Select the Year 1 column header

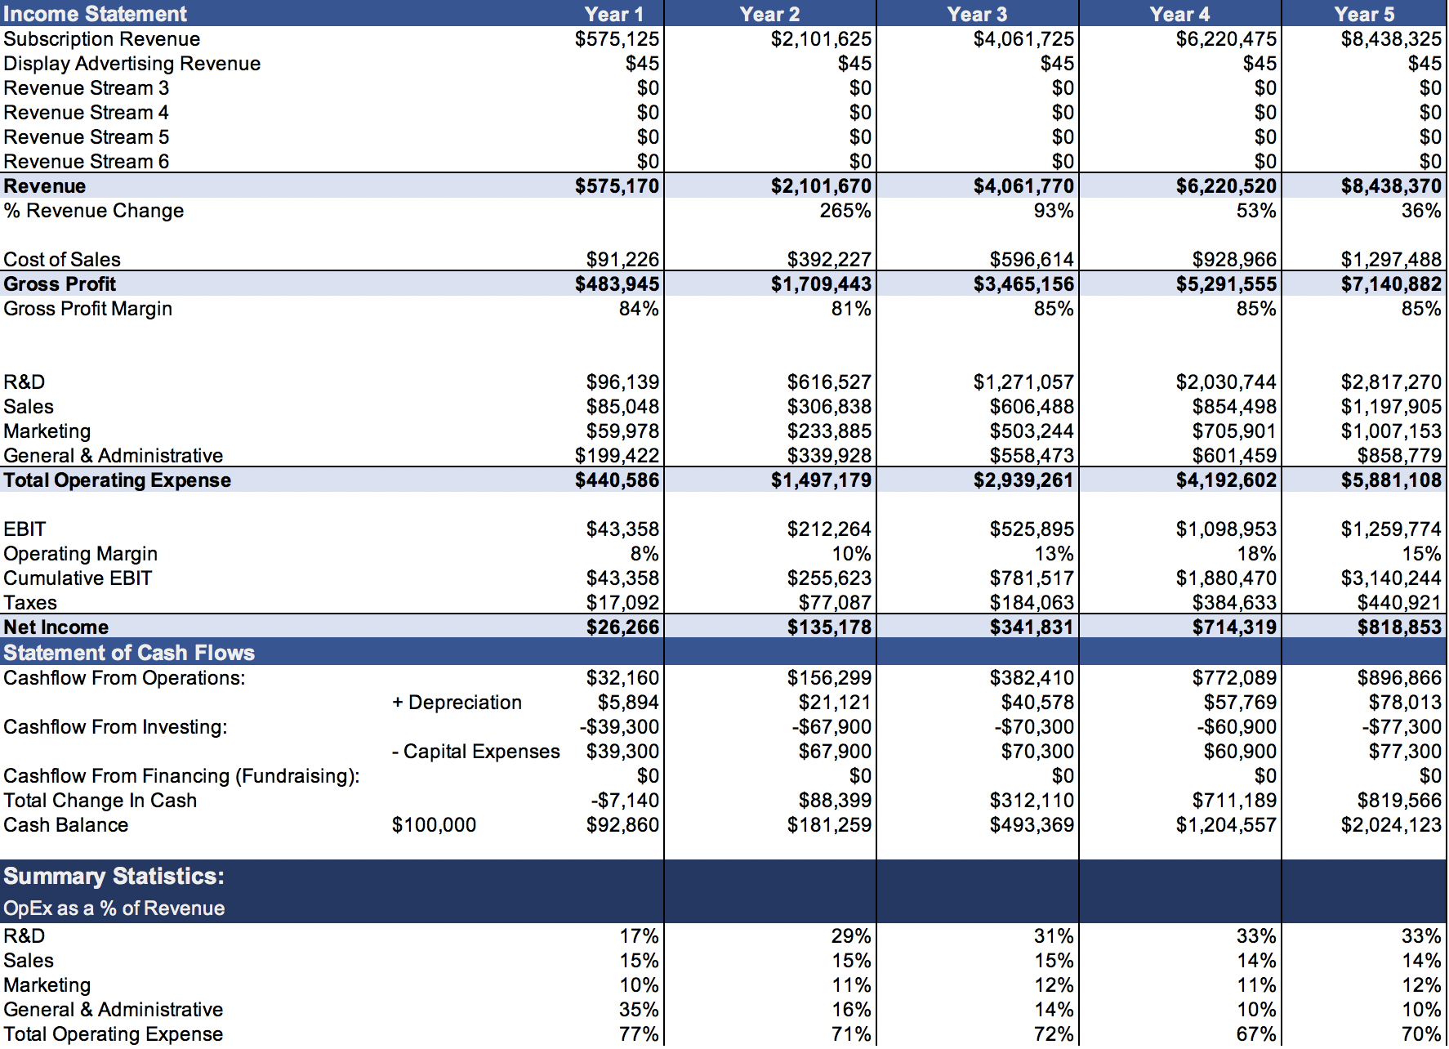(x=613, y=14)
